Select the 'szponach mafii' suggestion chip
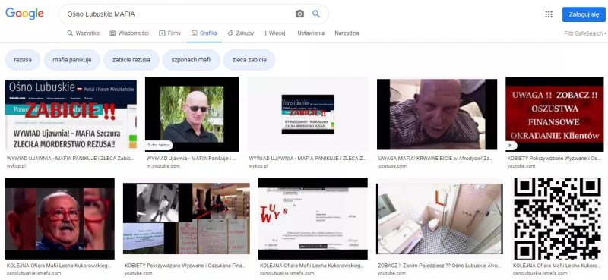Image resolution: width=608 pixels, height=280 pixels. (192, 60)
